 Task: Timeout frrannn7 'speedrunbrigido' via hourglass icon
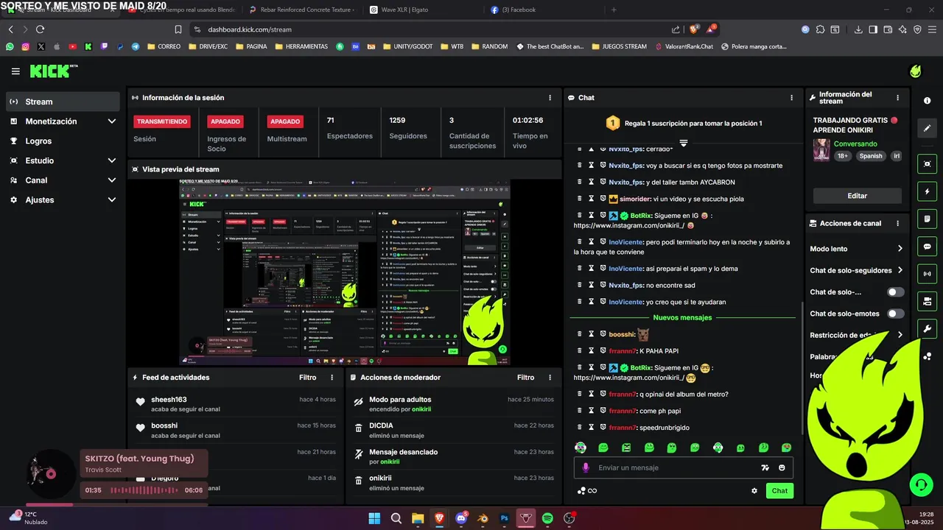pos(591,428)
